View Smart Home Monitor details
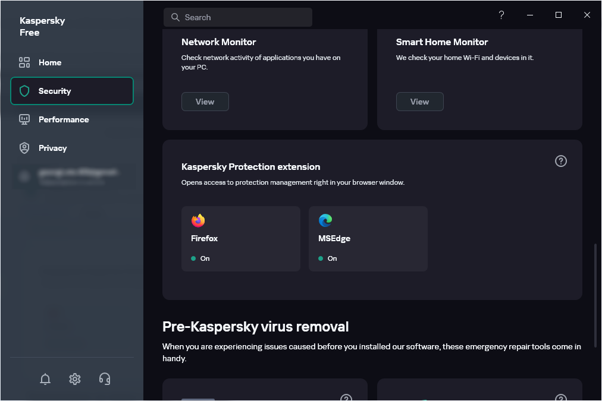The height and width of the screenshot is (401, 602). 419,102
